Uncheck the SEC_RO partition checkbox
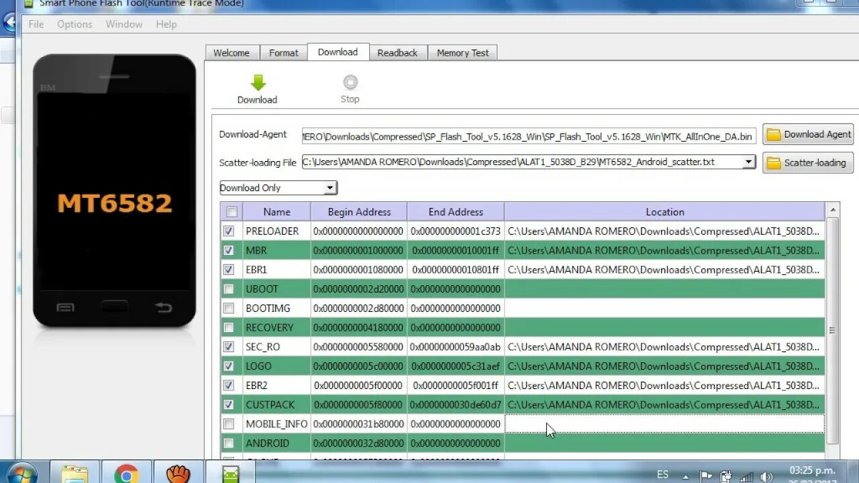This screenshot has width=859, height=483. point(229,347)
